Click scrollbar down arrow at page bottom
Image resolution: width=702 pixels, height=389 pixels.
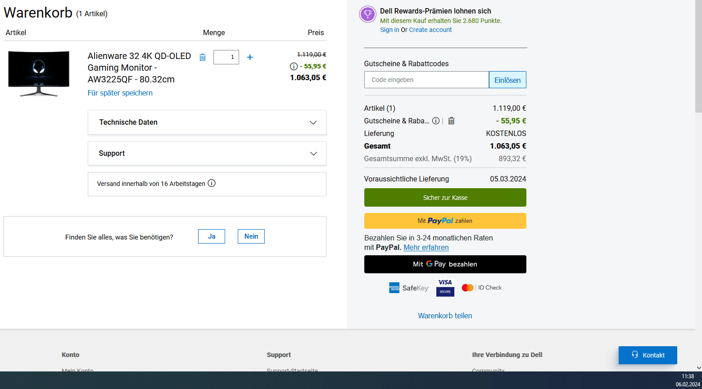click(698, 368)
